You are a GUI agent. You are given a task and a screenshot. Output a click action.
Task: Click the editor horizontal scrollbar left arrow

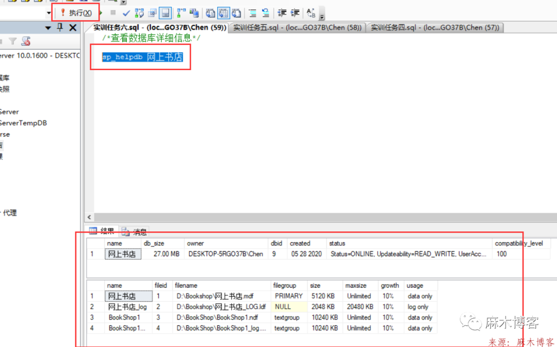pos(89,217)
